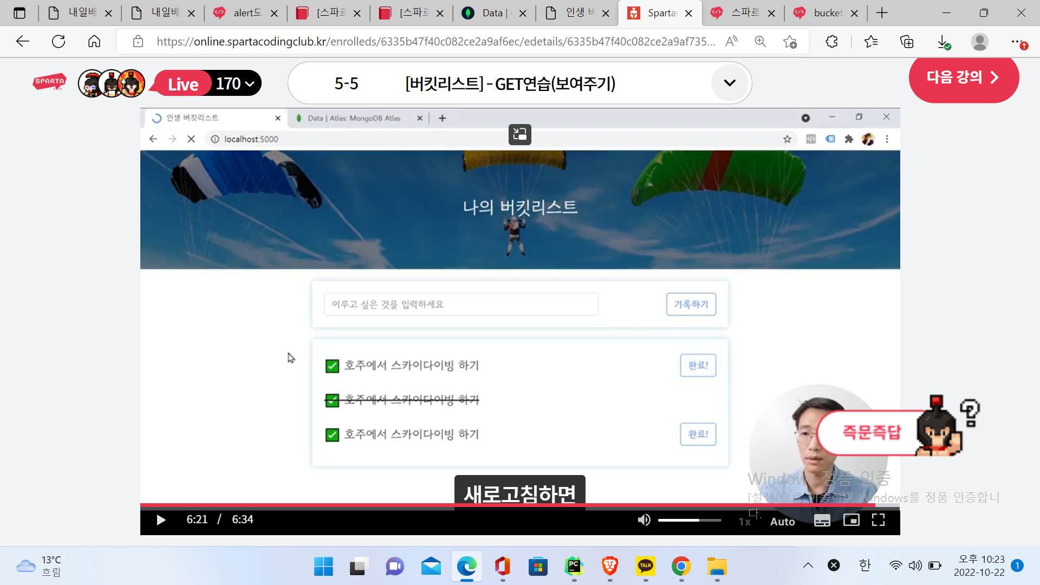Adjust the video volume slider
The height and width of the screenshot is (585, 1040).
[x=690, y=520]
